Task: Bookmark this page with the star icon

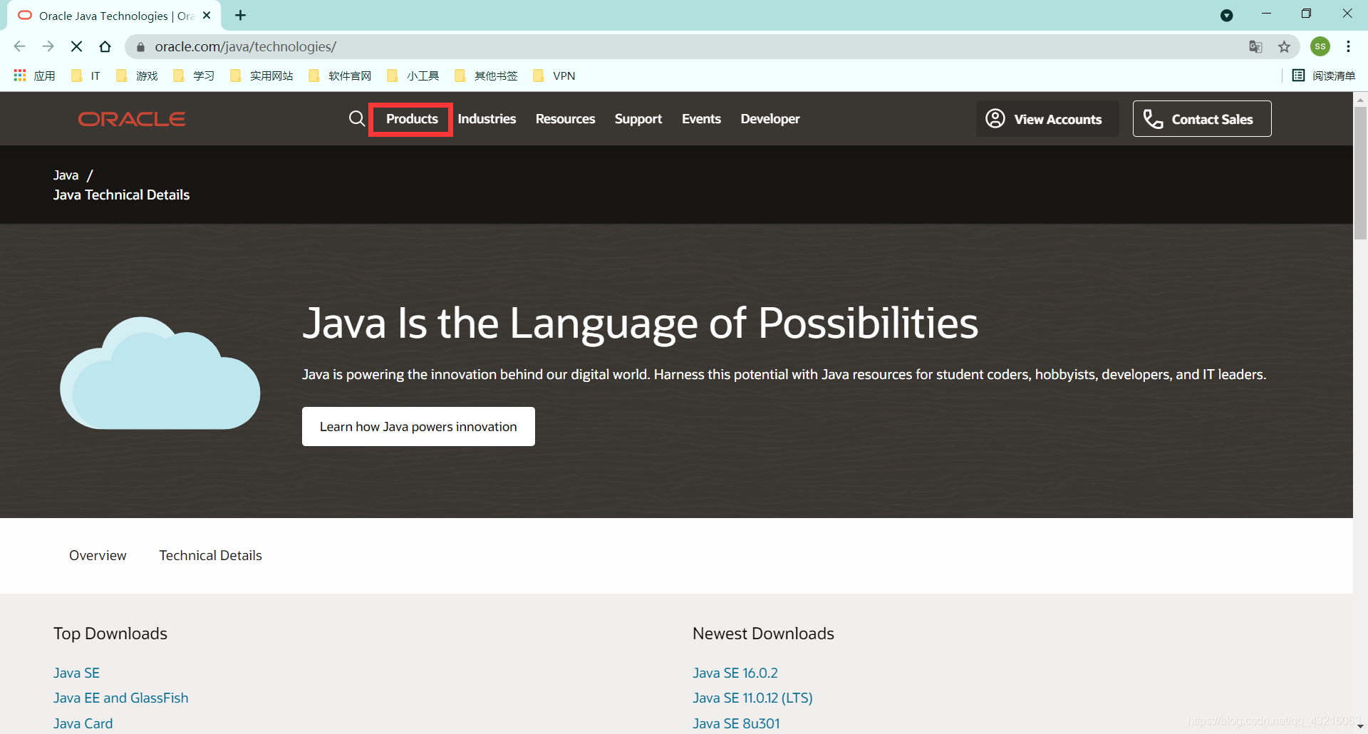Action: click(1284, 46)
